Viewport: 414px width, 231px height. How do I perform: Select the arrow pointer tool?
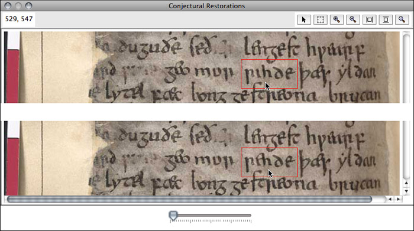click(x=304, y=19)
